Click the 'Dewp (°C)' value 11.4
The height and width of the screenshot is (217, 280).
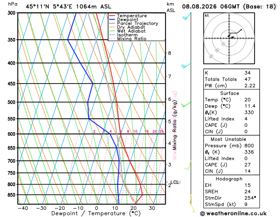pyautogui.click(x=250, y=106)
